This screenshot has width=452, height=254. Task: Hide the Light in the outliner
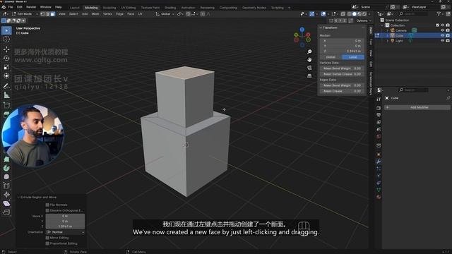[x=443, y=41]
